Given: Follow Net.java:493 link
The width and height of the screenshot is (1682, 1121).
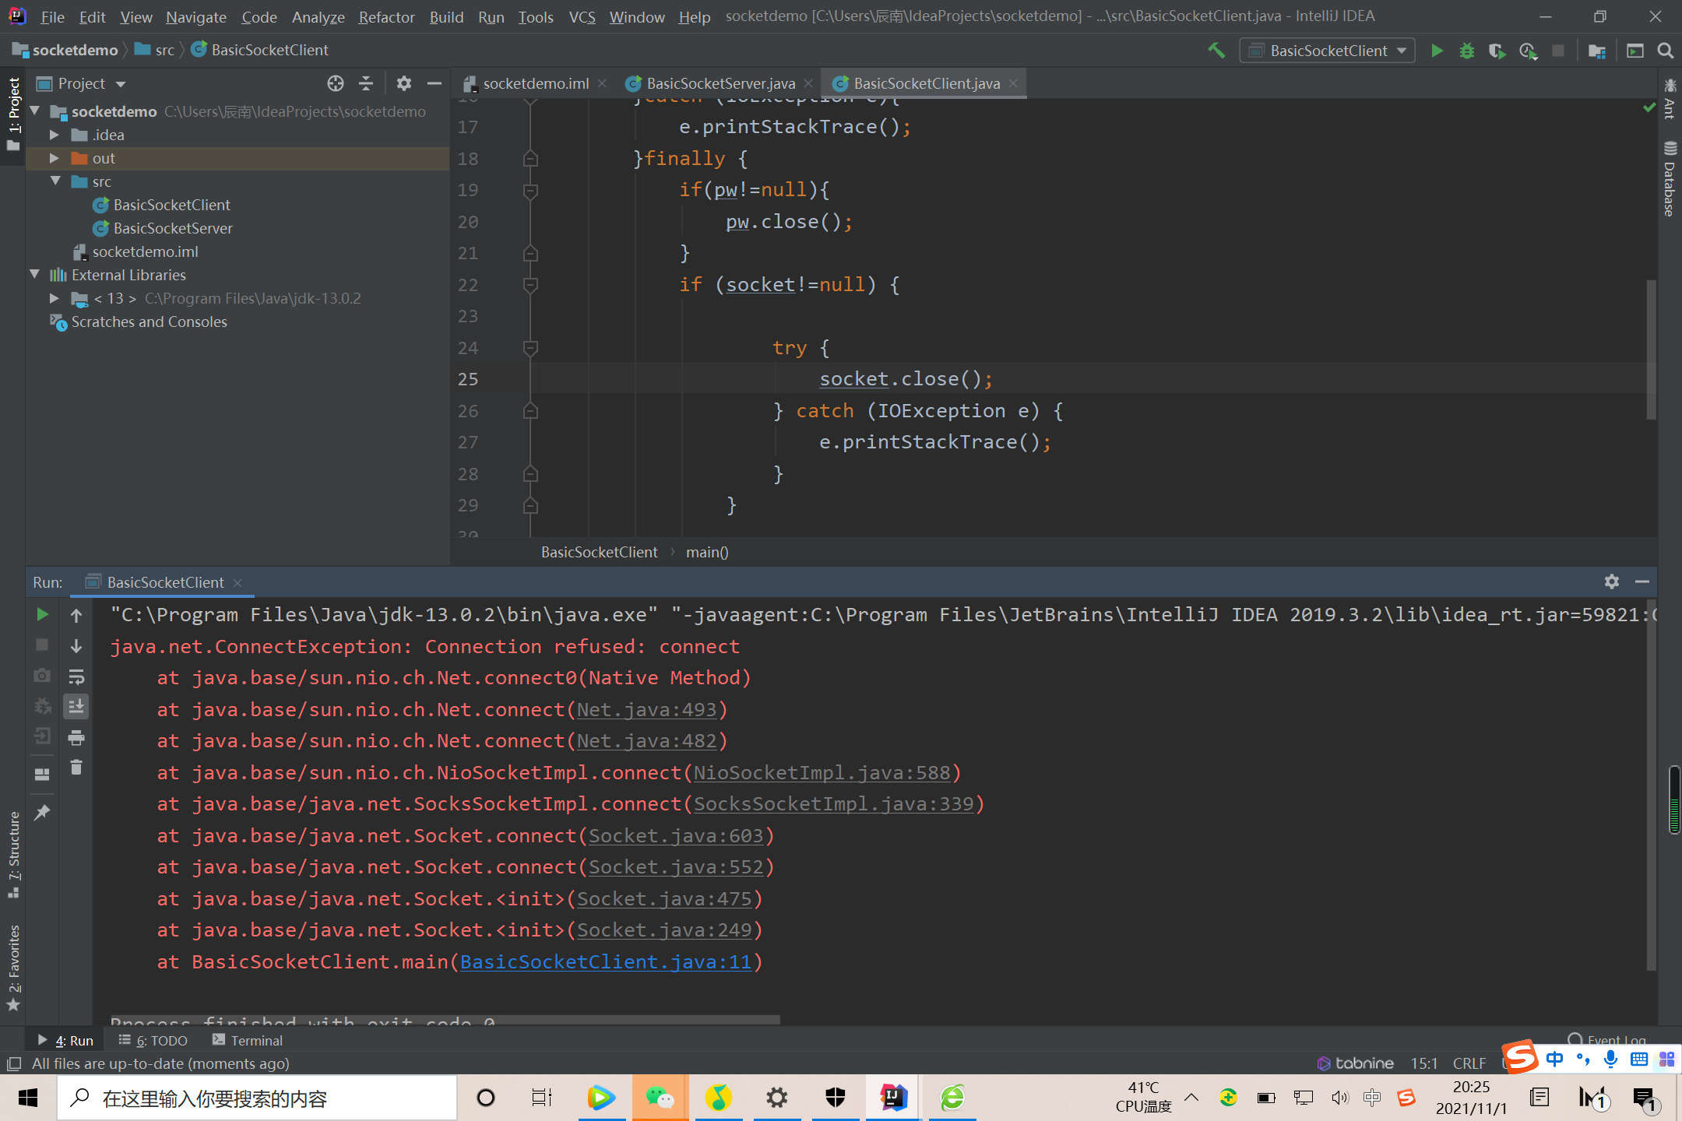Looking at the screenshot, I should (646, 709).
